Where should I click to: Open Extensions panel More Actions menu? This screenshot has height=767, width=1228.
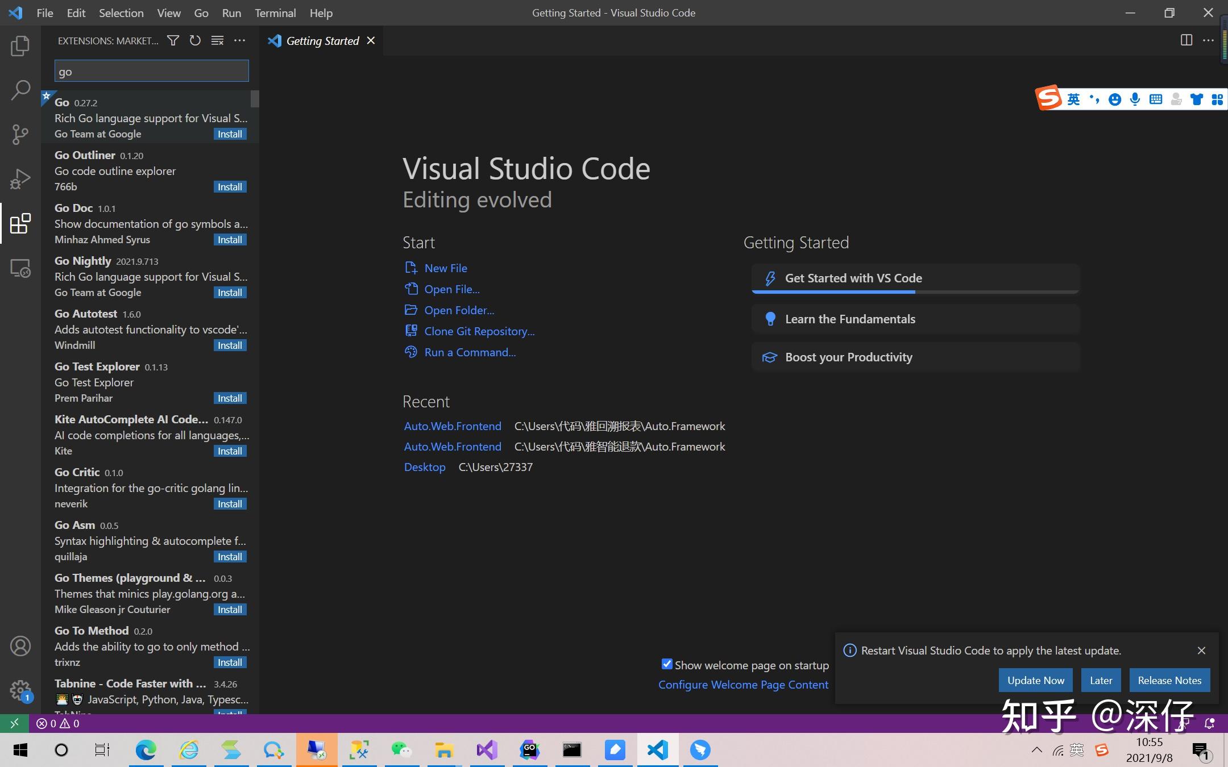point(239,40)
